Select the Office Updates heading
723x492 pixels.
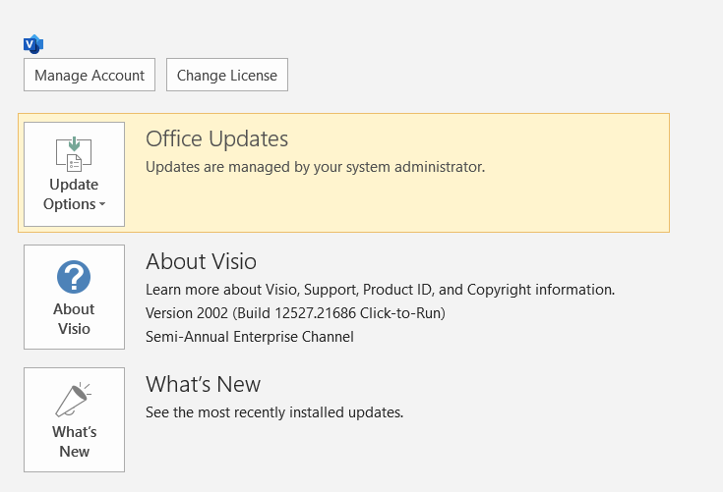click(x=216, y=138)
